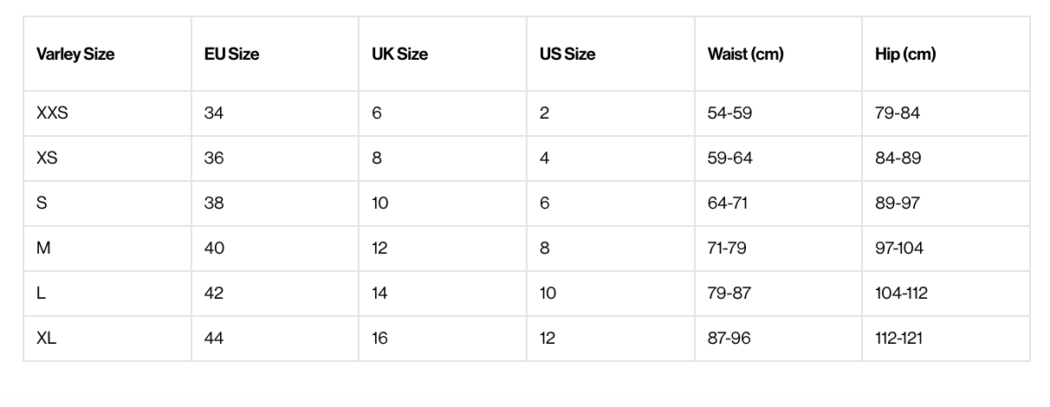This screenshot has width=1050, height=407.
Task: Click UK size 16 cell
Action: tap(379, 339)
